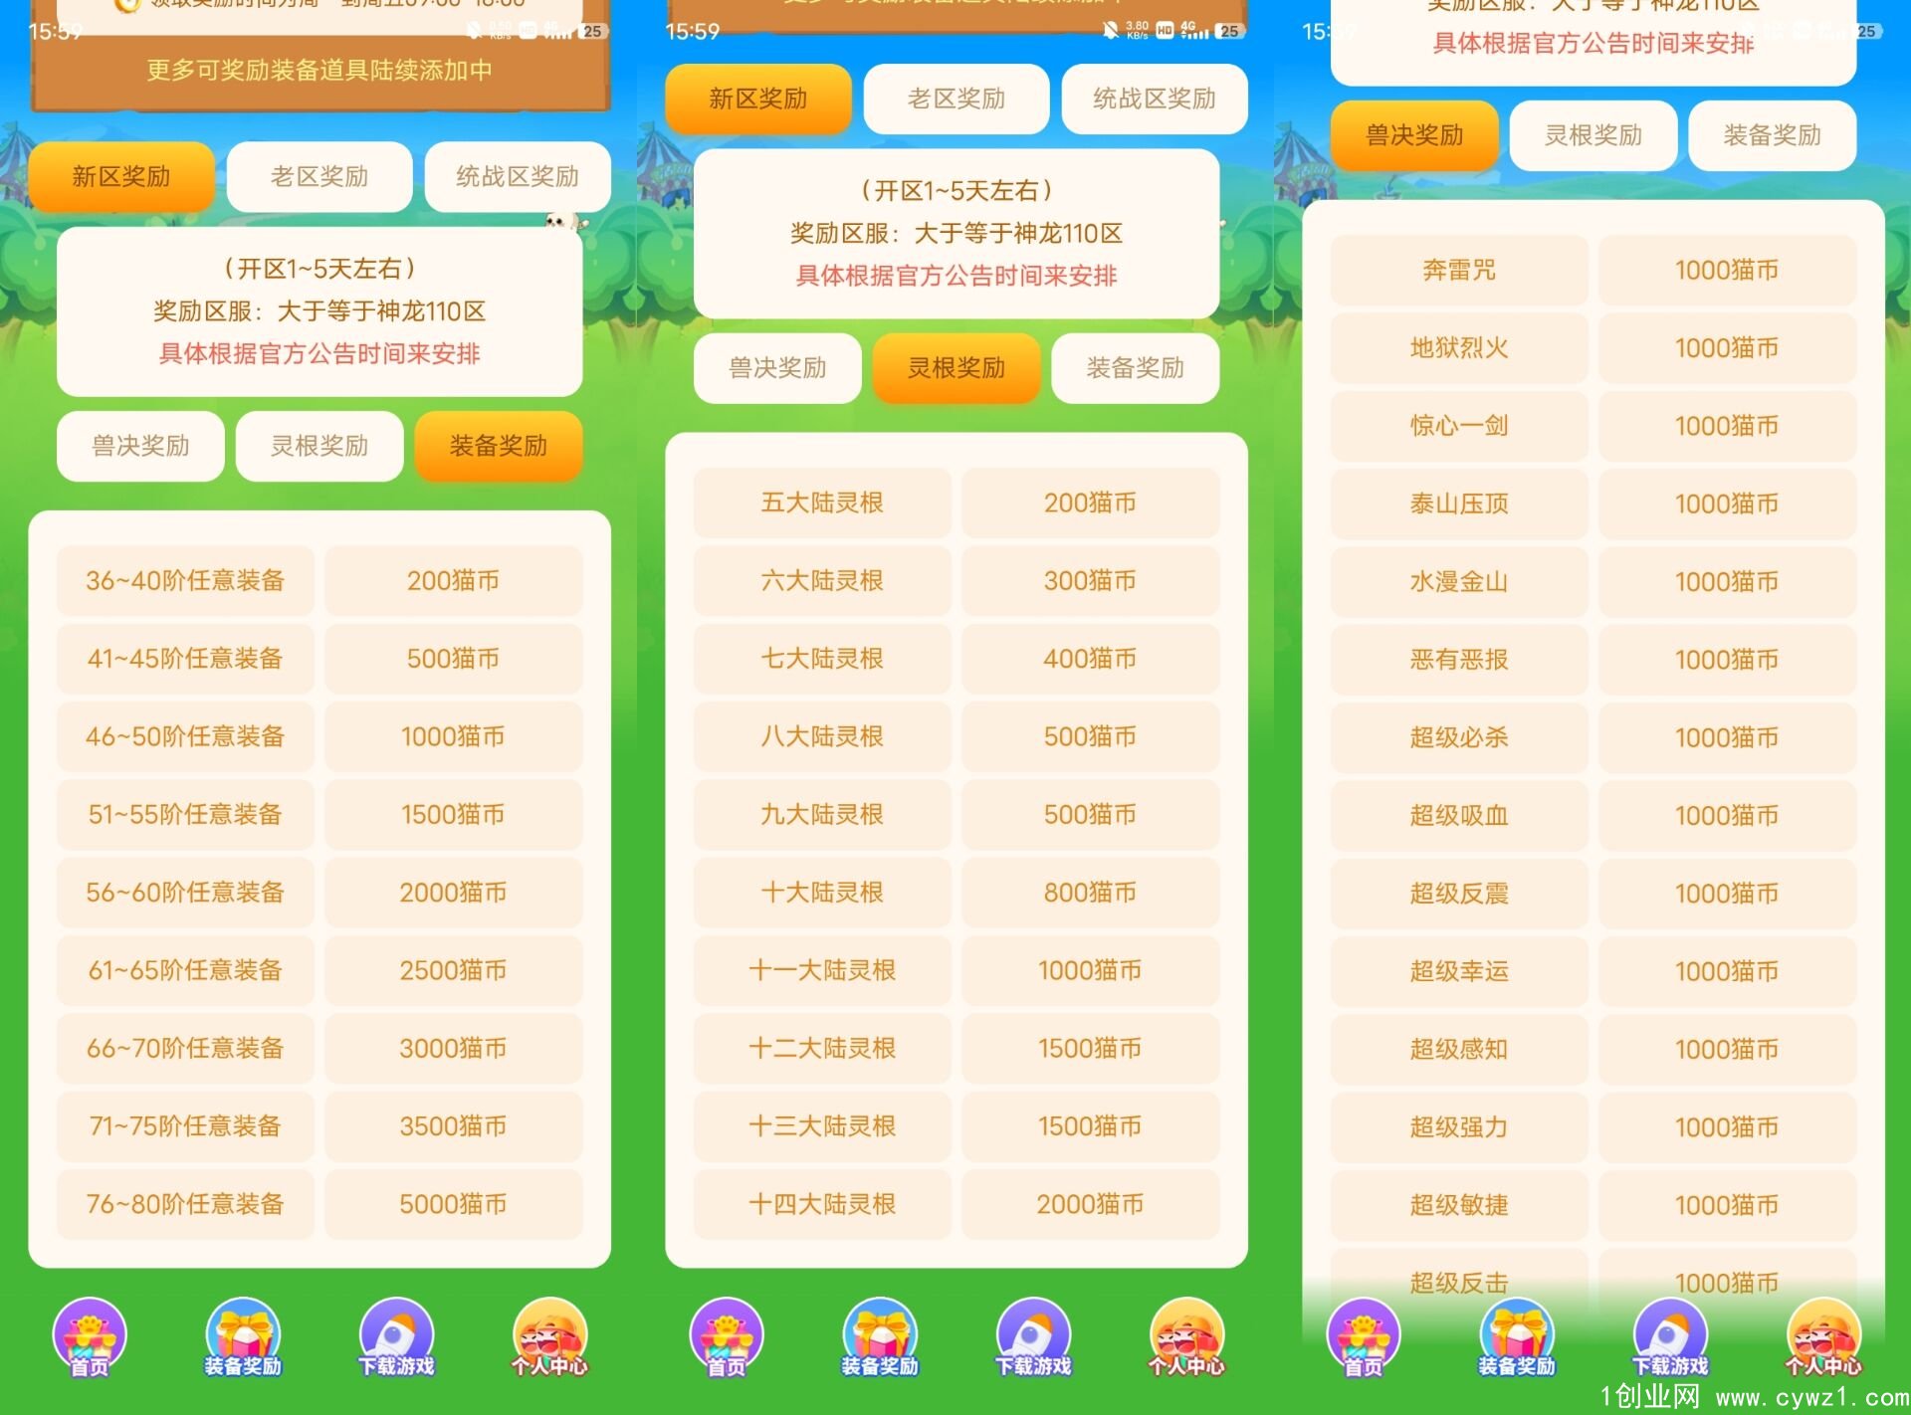
Task: Tap 装备奖励 gift icon in right screen
Action: (x=1517, y=1337)
